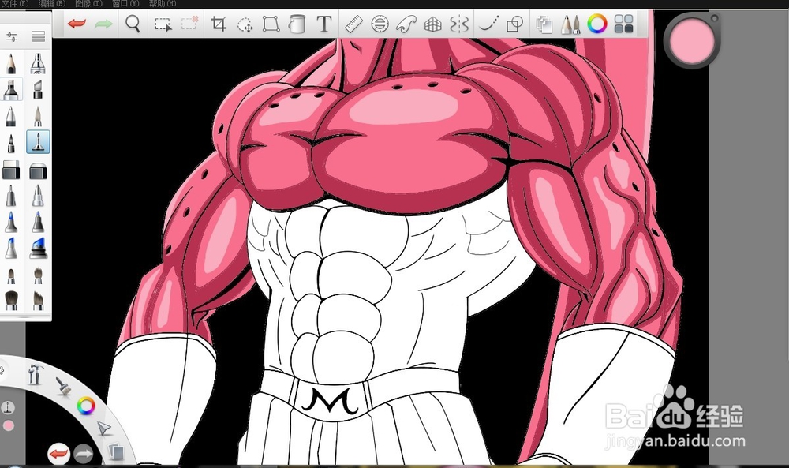This screenshot has width=789, height=468.
Task: Select the Transform distort tool
Action: [x=271, y=24]
